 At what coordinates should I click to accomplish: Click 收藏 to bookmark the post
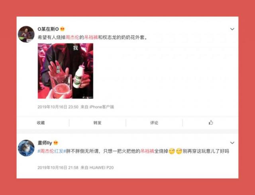pyautogui.click(x=41, y=123)
